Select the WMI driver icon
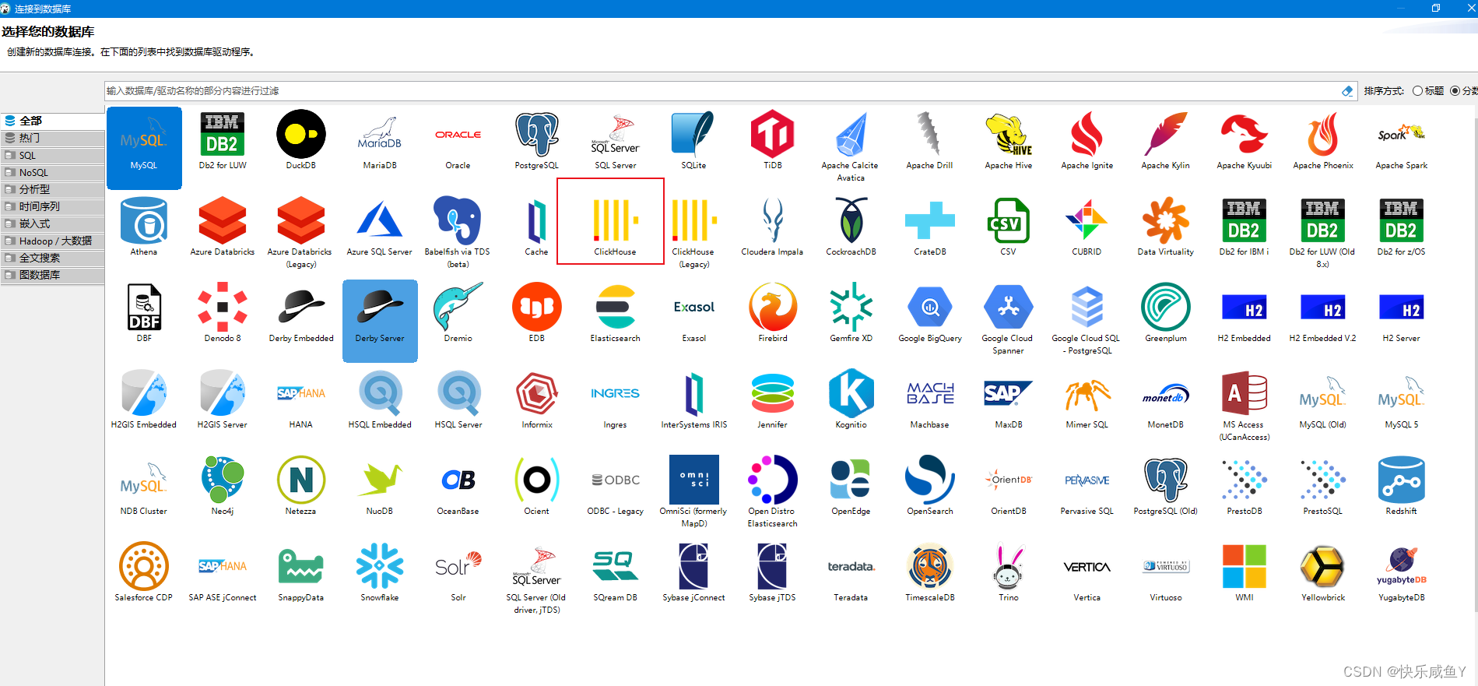Viewport: 1478px width, 686px height. (1244, 566)
